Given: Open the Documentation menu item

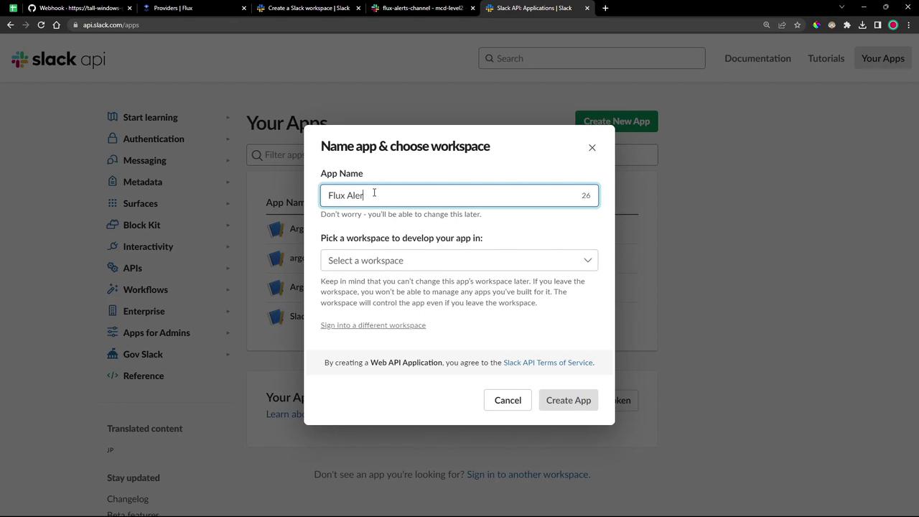Looking at the screenshot, I should pyautogui.click(x=757, y=58).
